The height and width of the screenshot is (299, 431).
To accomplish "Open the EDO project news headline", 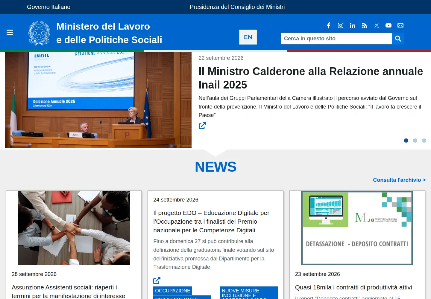I will click(x=211, y=222).
